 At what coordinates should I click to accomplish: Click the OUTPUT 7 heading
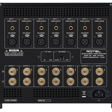[99, 66]
